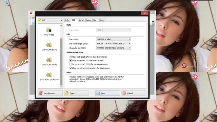Toggle Allow path depth of more than 8 directories
217x122 pixels.
[71, 57]
